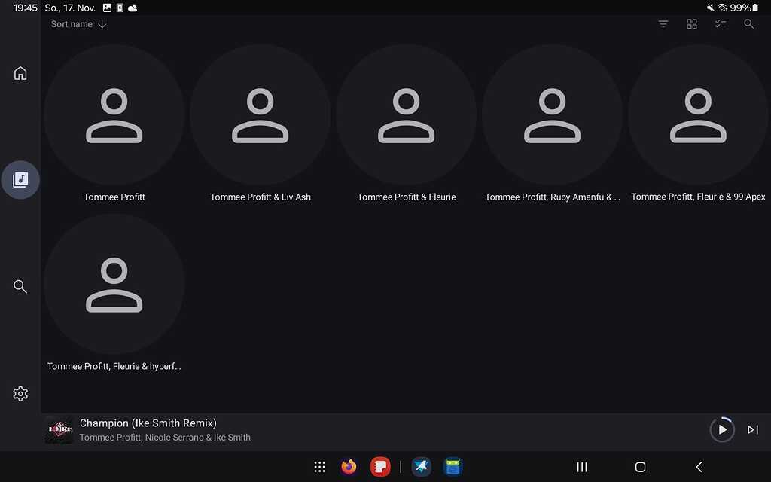Skip to the next track
The image size is (771, 482).
(x=752, y=429)
